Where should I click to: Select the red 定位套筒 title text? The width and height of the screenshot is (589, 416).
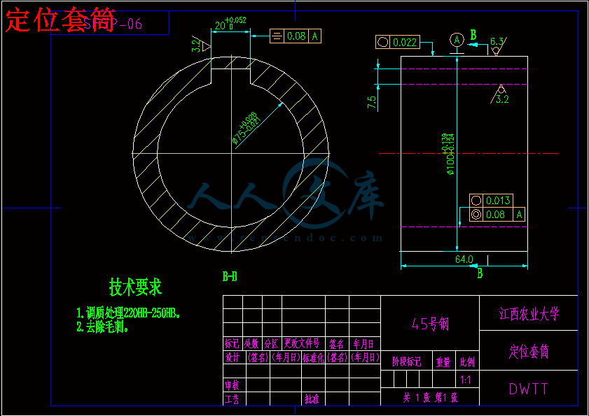[x=60, y=20]
